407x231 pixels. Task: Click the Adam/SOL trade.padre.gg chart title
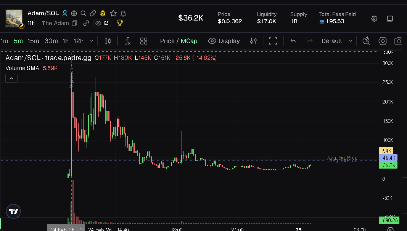[x=48, y=58]
